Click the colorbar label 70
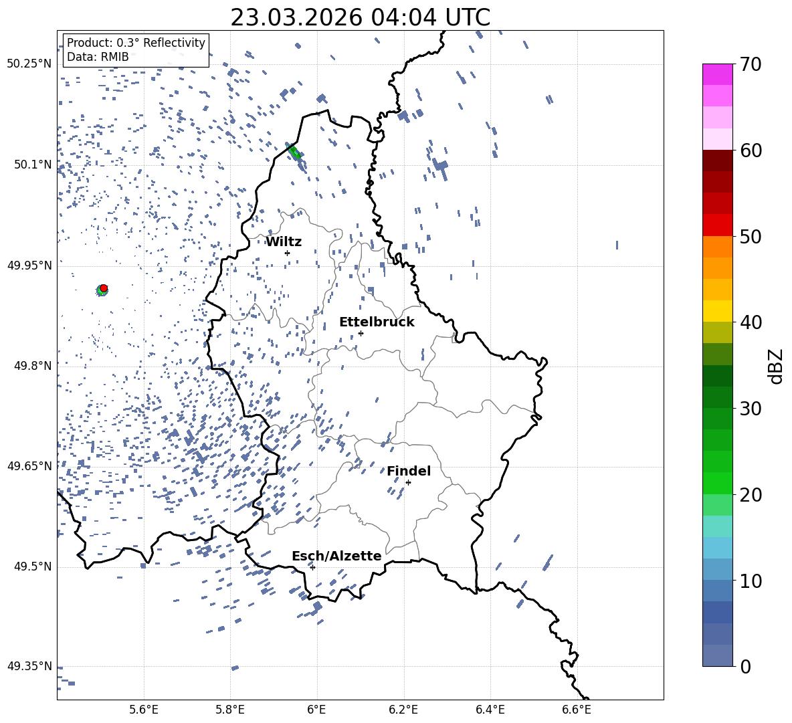The image size is (792, 723). pyautogui.click(x=751, y=65)
